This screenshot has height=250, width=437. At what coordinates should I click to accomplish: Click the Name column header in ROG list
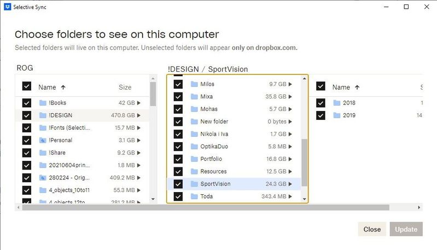pos(47,87)
